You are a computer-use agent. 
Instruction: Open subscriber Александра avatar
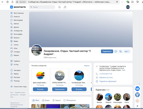tap(117, 97)
